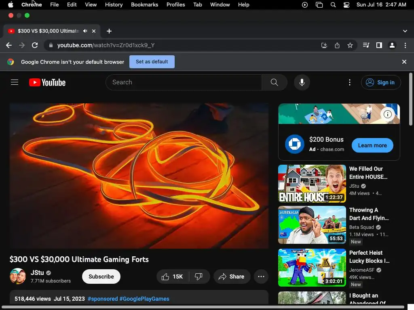Screen dimensions: 414x310
Task: Dislike the video with thumbs down
Action: click(199, 276)
